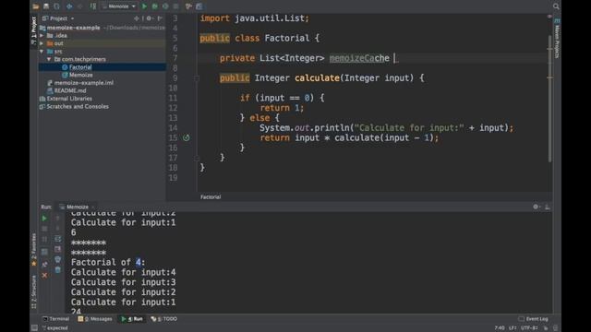Click the recursive call gutter icon on line 15
The height and width of the screenshot is (332, 591).
click(x=187, y=137)
